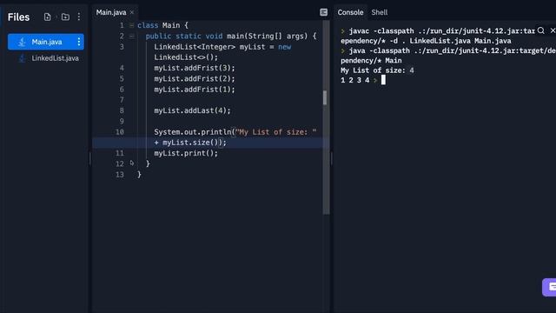Image resolution: width=556 pixels, height=313 pixels.
Task: Clear the console with the X icon
Action: coord(553,30)
